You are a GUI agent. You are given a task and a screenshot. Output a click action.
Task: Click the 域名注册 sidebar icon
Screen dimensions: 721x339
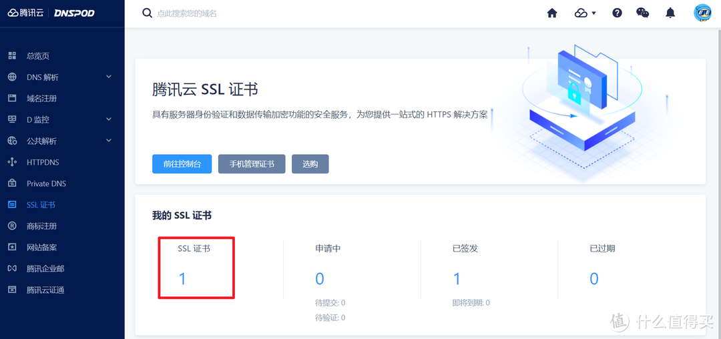pos(13,98)
